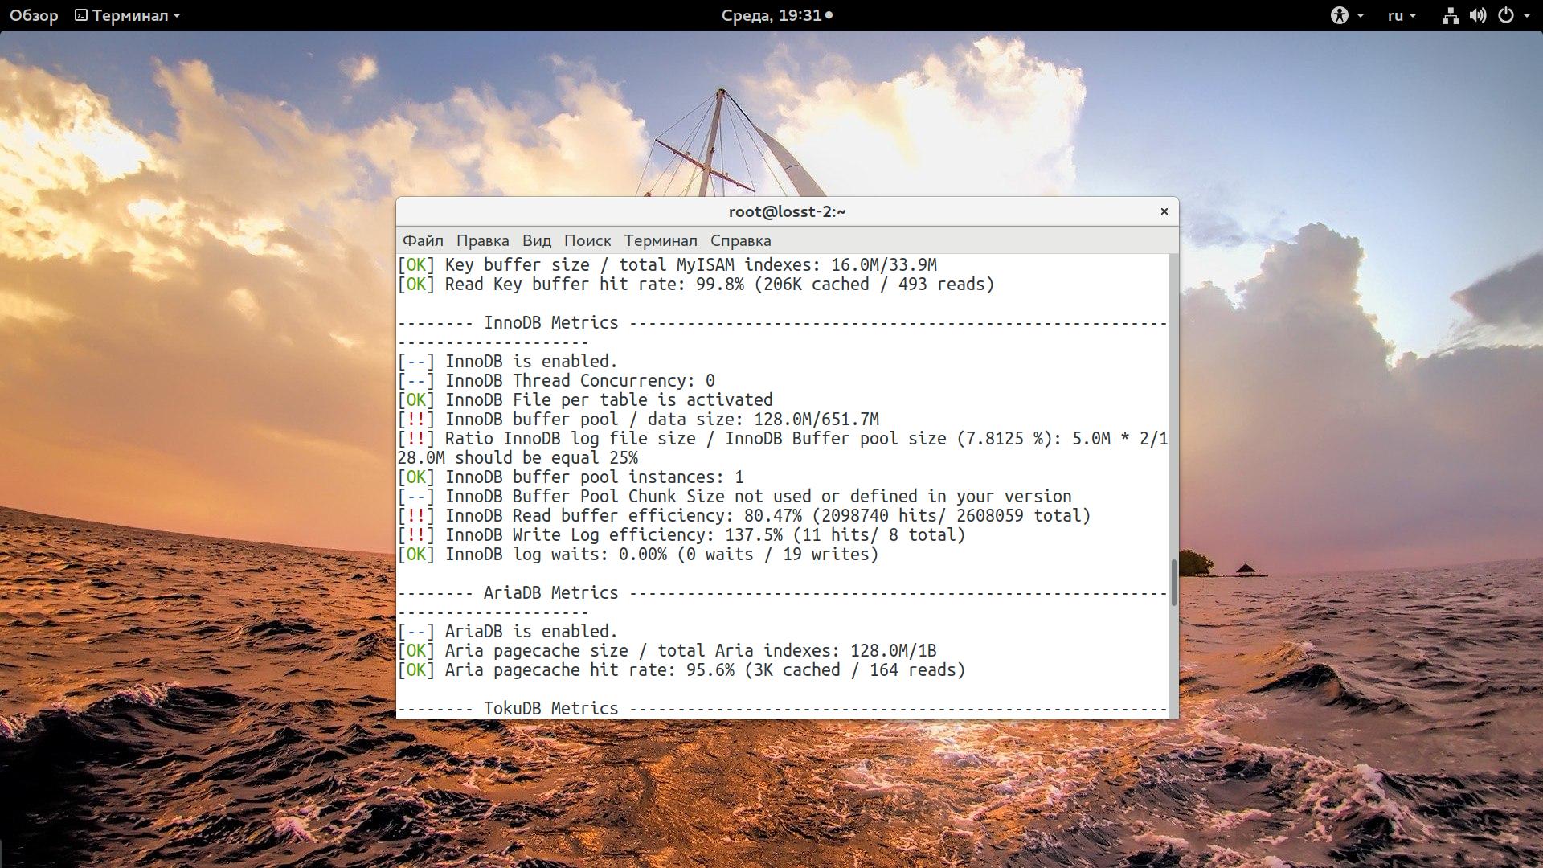The image size is (1543, 868).
Task: Click the Terminal app icon in top panel
Action: [x=82, y=14]
